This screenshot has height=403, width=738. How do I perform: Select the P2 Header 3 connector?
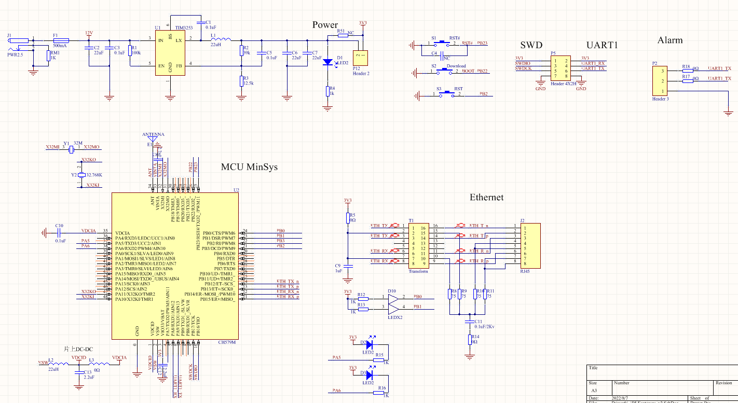point(661,81)
